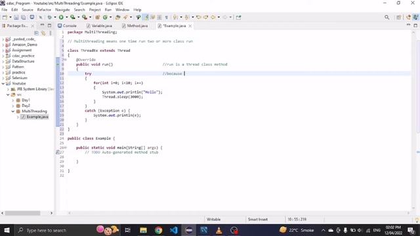
Task: Switch to the Console tab
Action: tap(67, 26)
